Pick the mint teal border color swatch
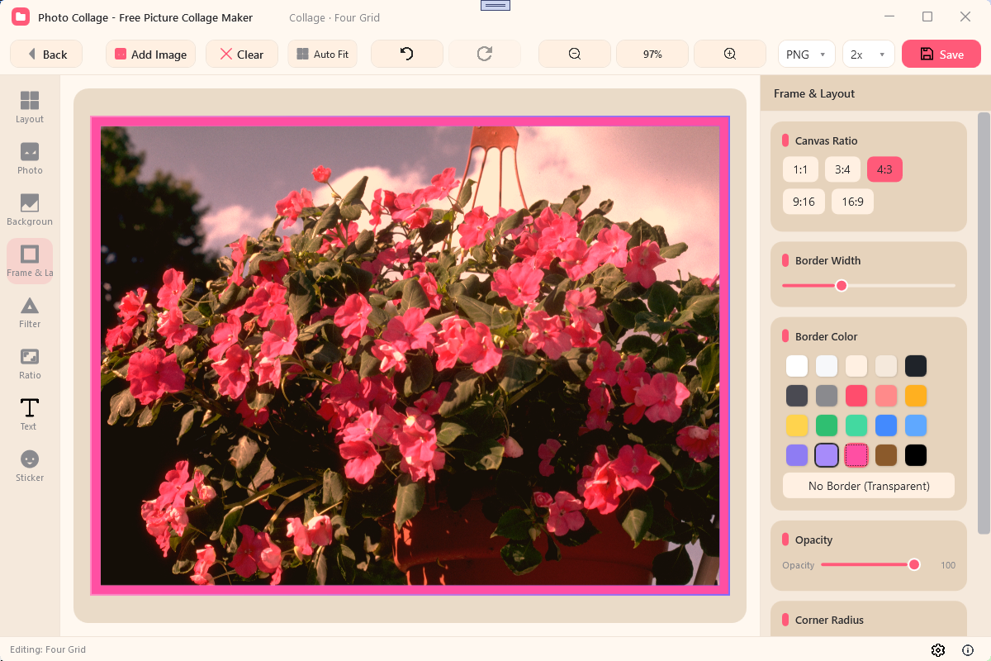This screenshot has width=991, height=661. click(x=856, y=426)
